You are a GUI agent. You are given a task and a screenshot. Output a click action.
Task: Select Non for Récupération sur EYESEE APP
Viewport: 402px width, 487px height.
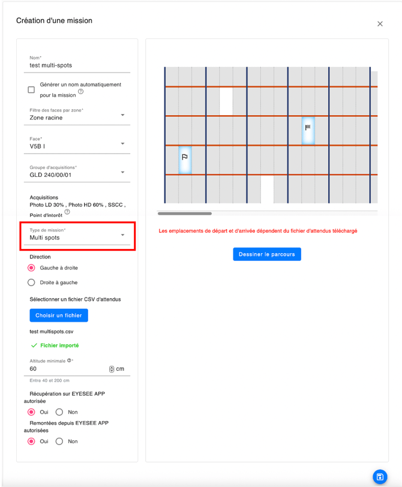click(x=59, y=412)
